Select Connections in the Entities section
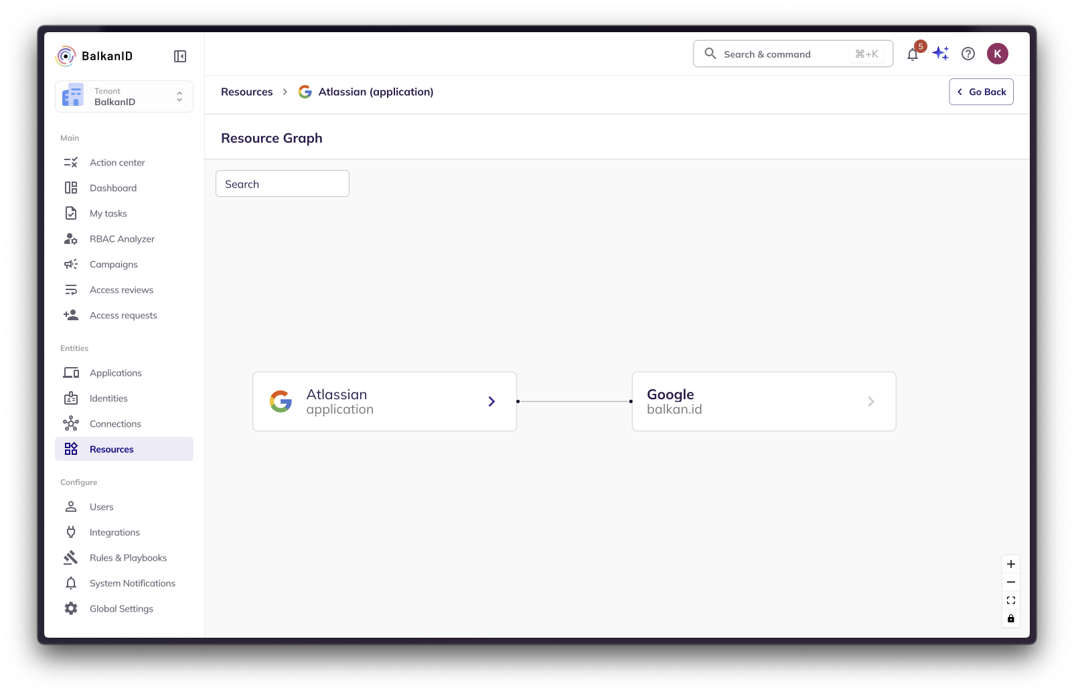The image size is (1074, 694). click(115, 424)
